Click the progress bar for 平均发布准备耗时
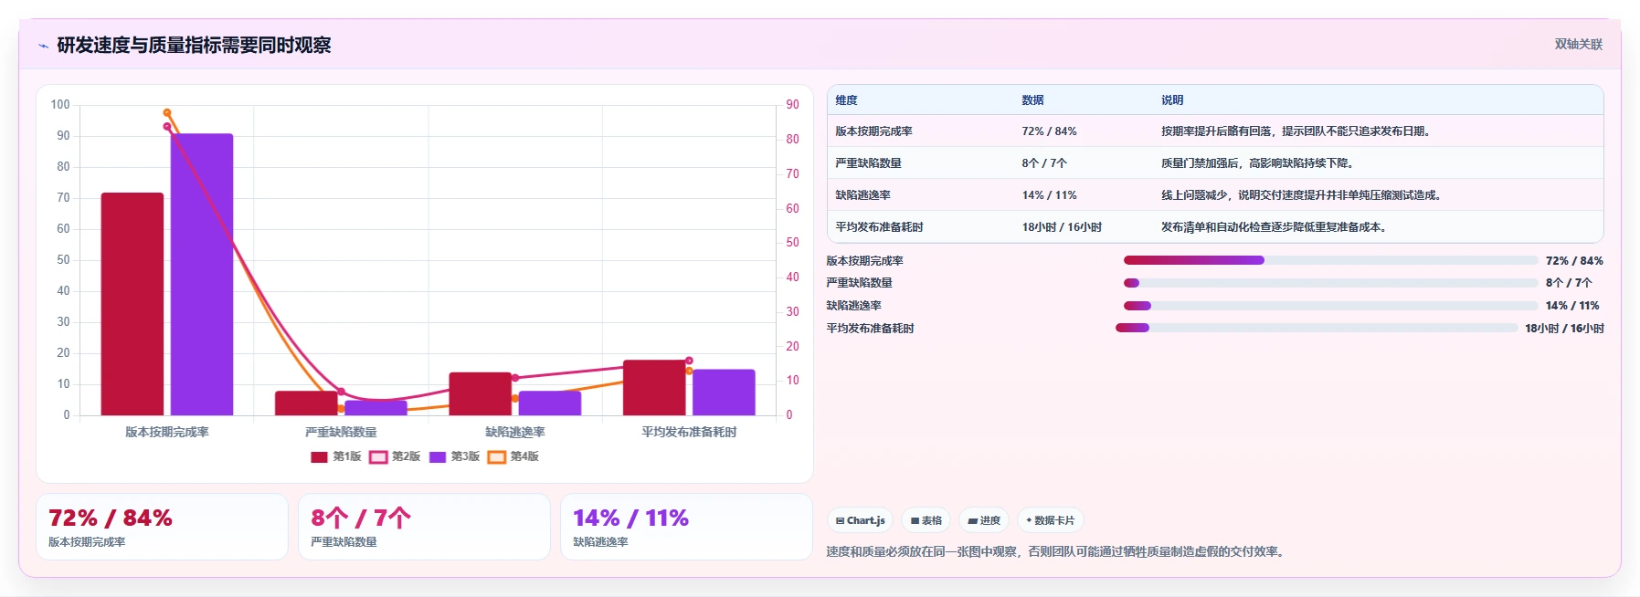 tap(1317, 328)
